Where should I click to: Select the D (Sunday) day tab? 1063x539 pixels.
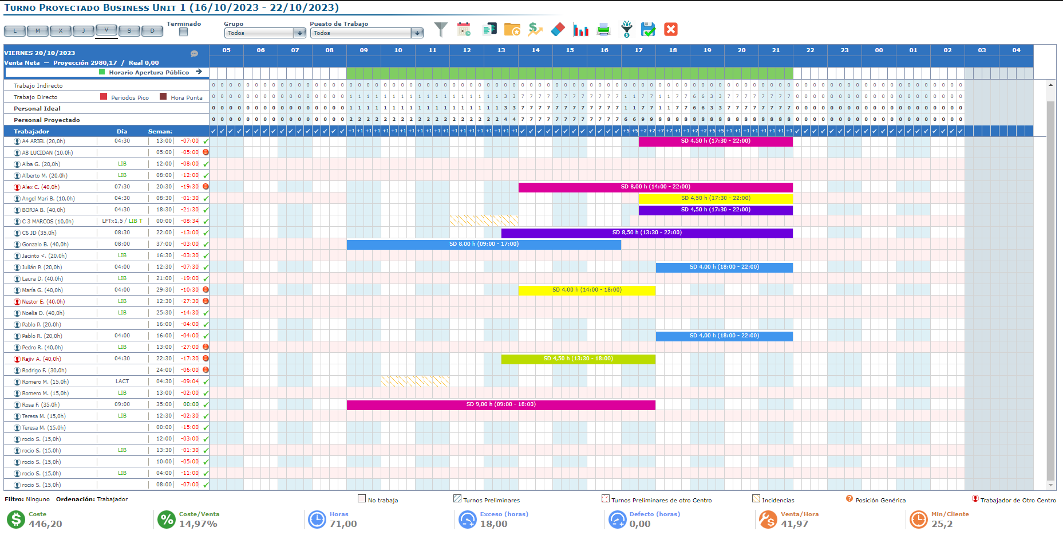click(x=152, y=31)
